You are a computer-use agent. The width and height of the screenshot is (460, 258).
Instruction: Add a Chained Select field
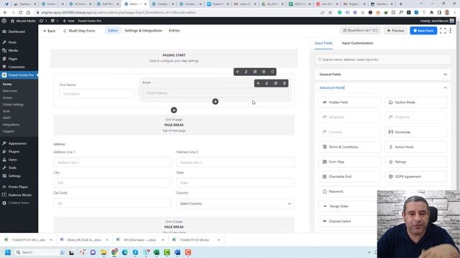(x=348, y=221)
